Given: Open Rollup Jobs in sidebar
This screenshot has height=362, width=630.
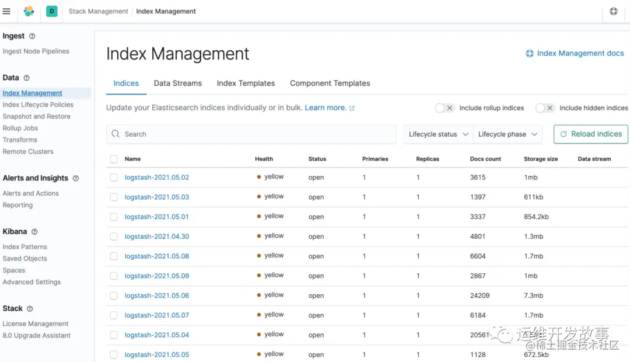Looking at the screenshot, I should (20, 128).
